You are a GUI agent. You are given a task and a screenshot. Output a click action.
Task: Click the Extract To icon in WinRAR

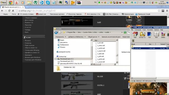142,35
